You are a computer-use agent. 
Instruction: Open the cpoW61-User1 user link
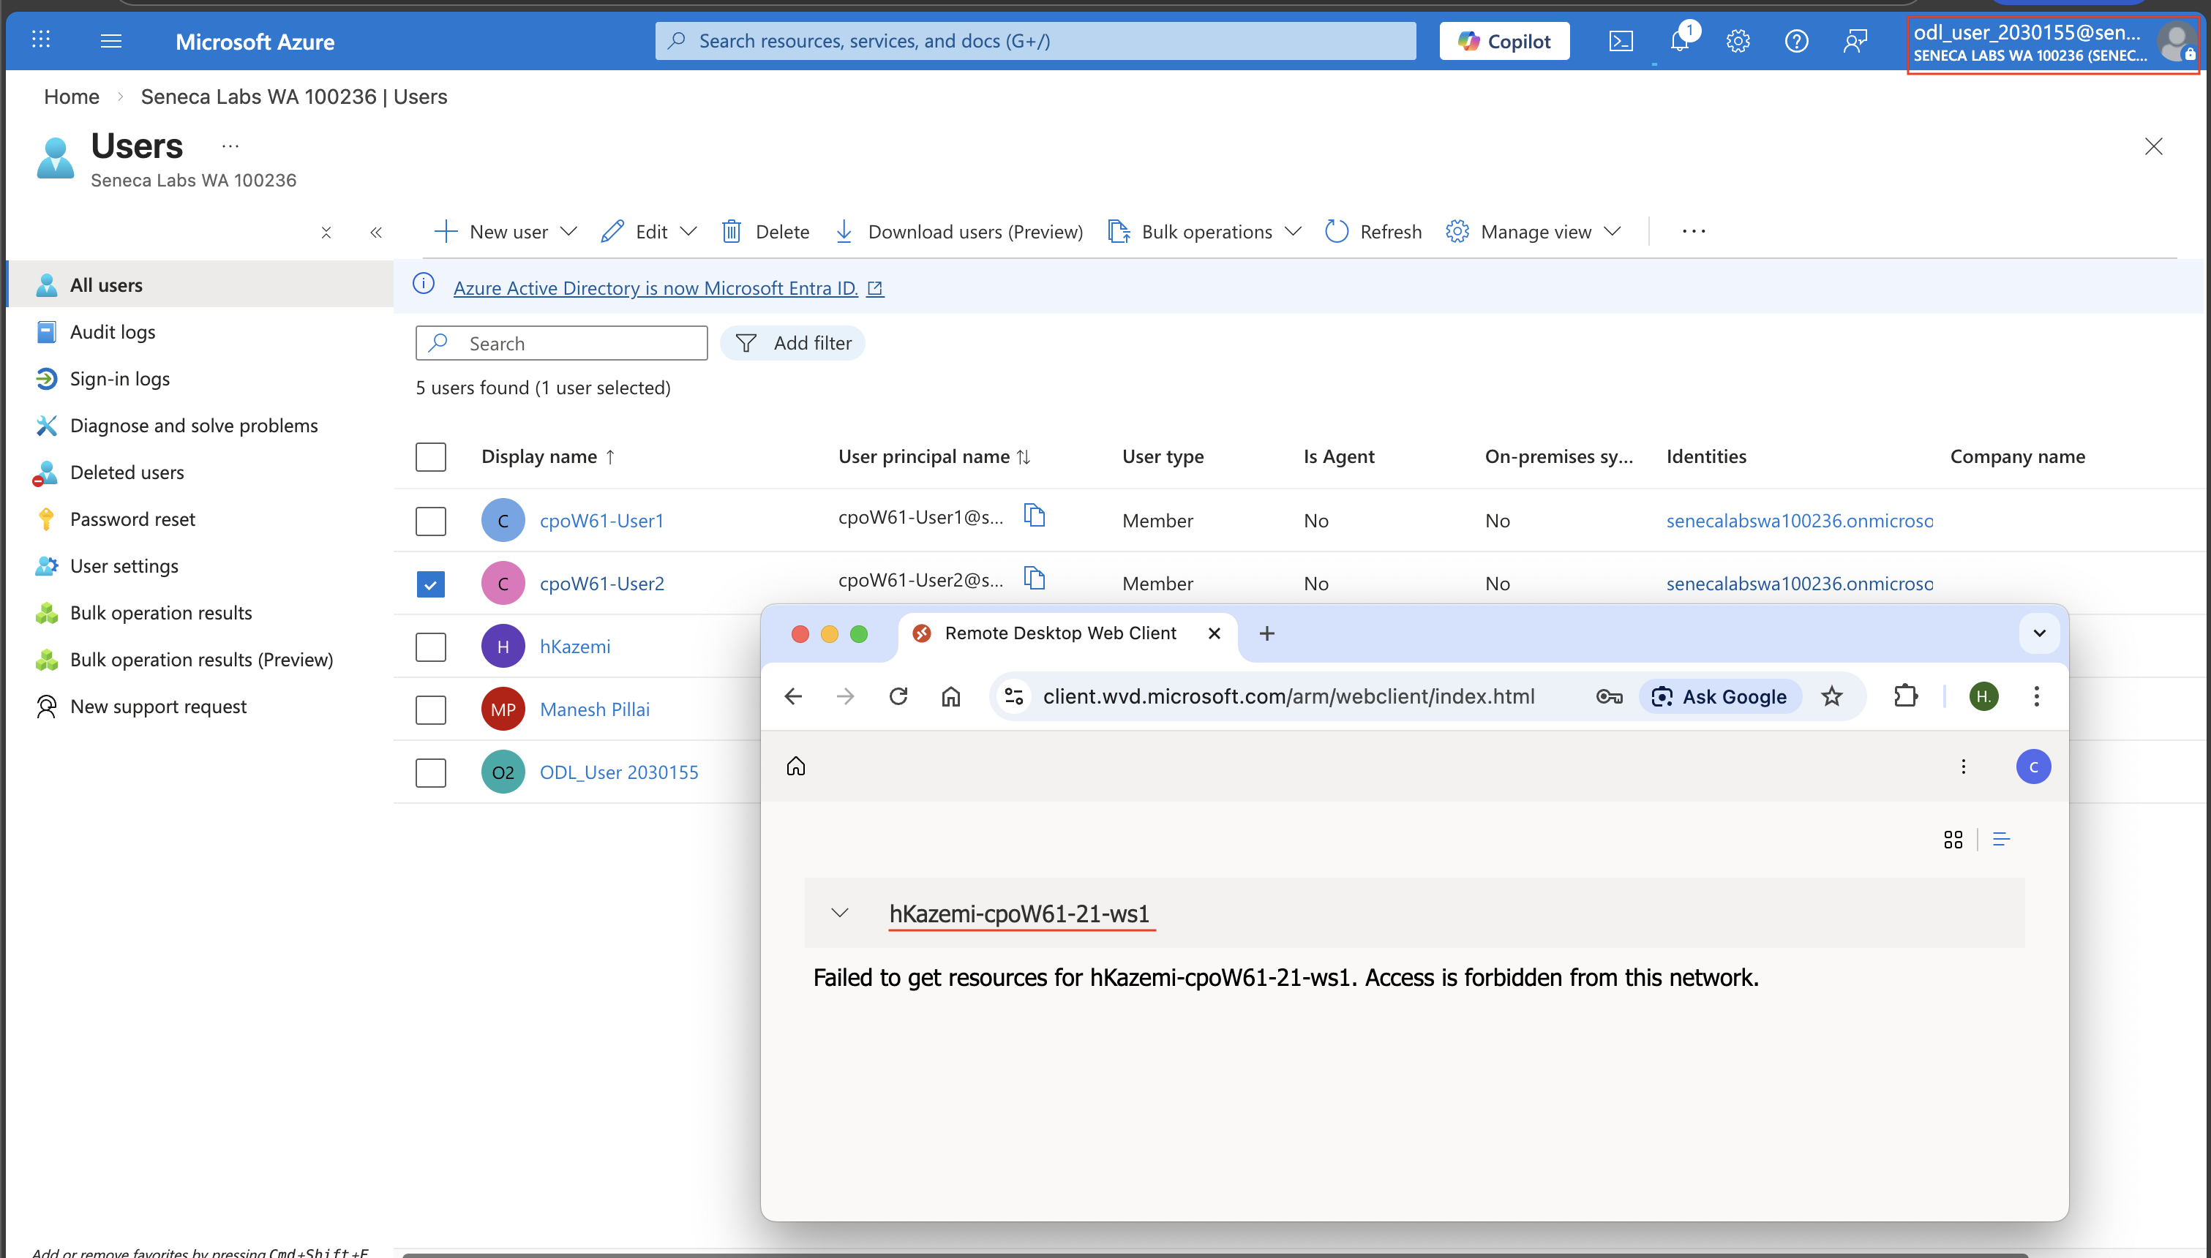[x=601, y=520]
